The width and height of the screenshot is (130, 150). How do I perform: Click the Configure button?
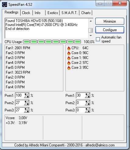click(x=110, y=30)
